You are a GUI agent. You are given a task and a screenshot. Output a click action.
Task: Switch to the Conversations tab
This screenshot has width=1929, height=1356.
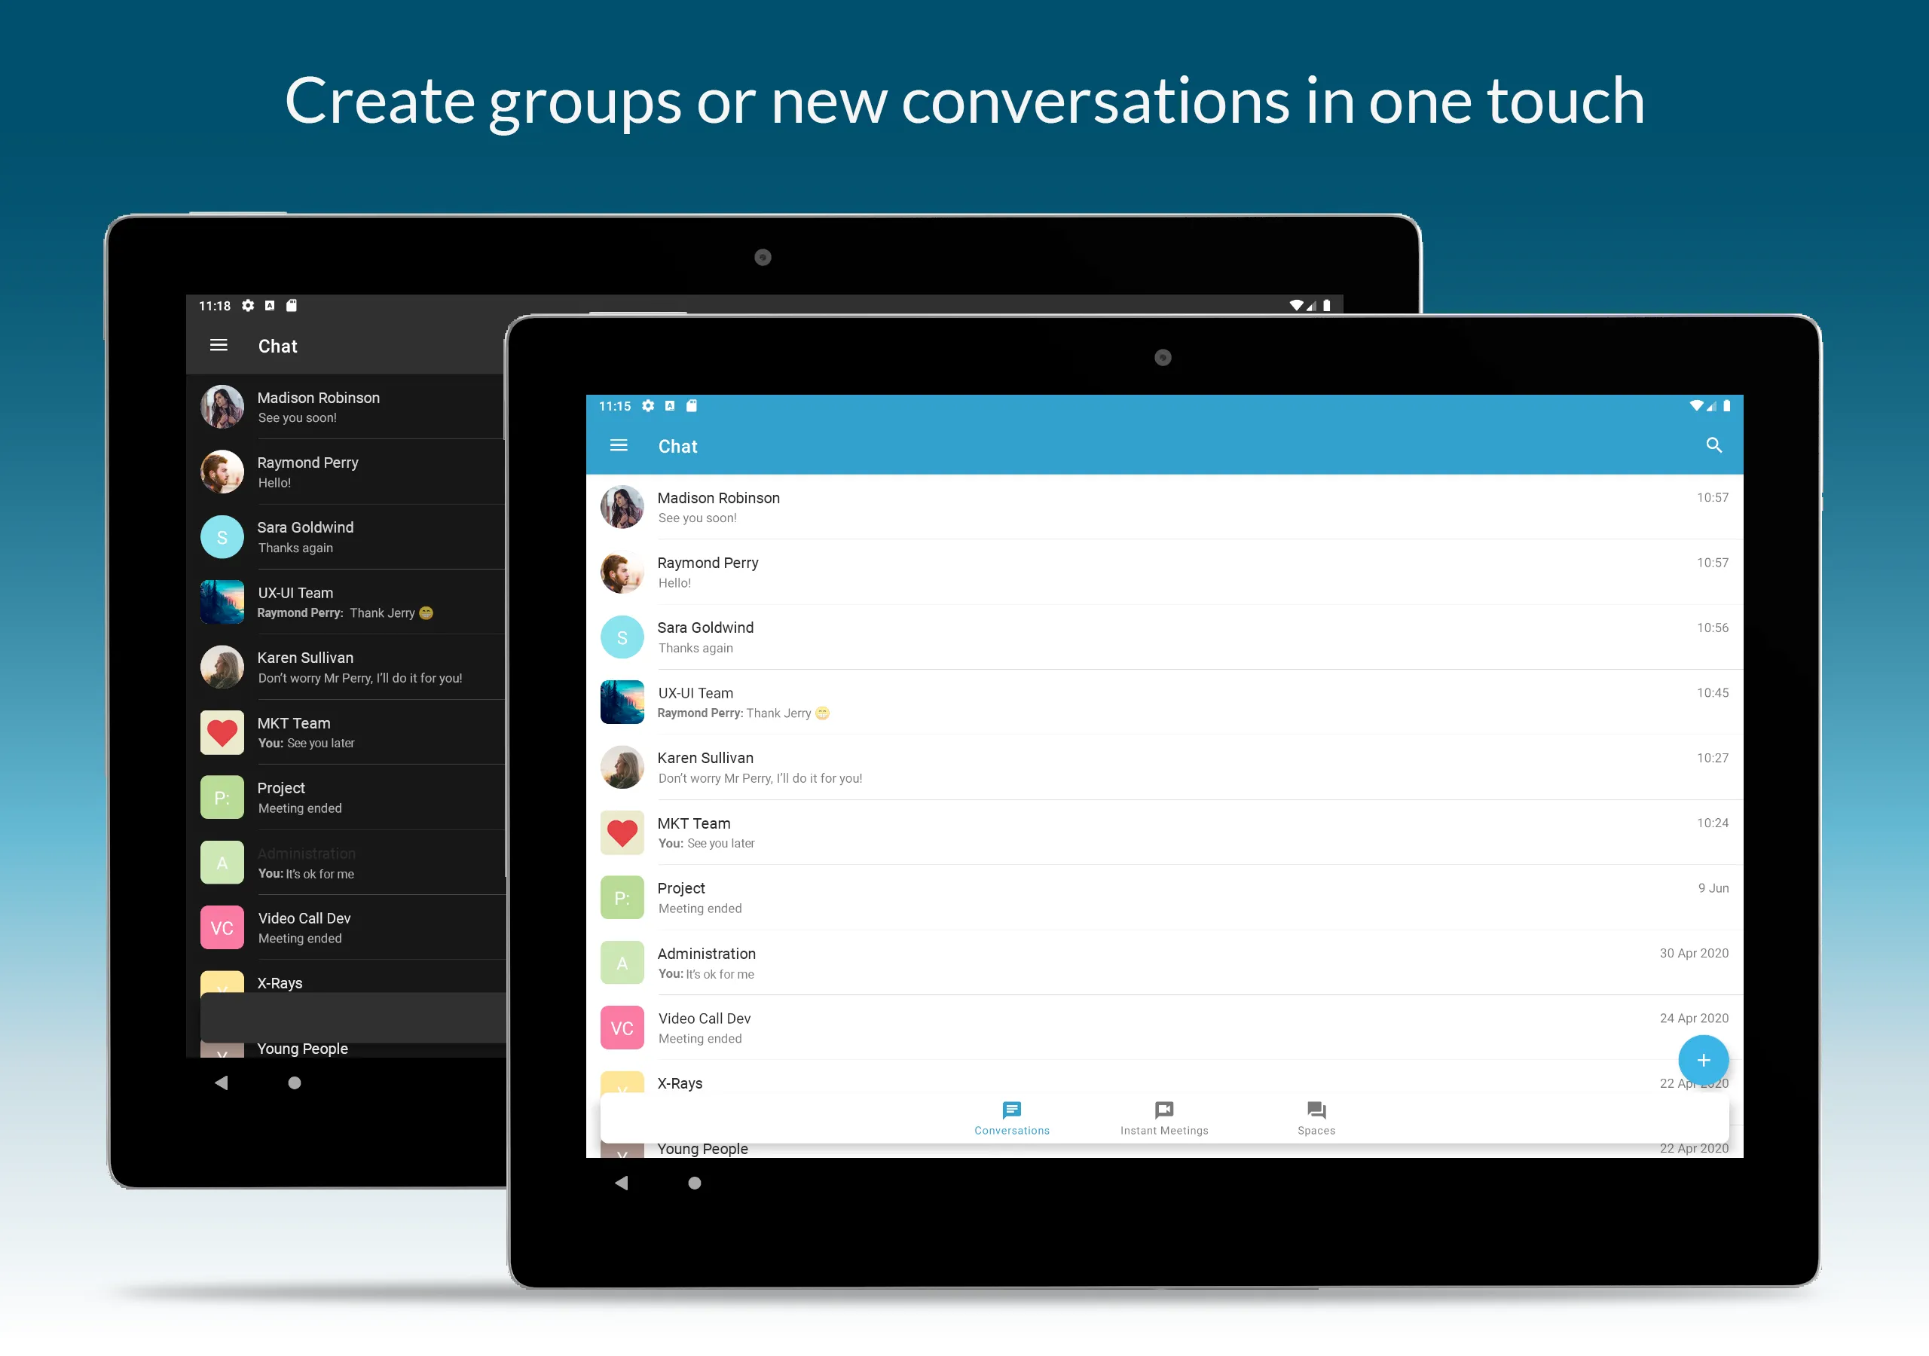[1011, 1118]
